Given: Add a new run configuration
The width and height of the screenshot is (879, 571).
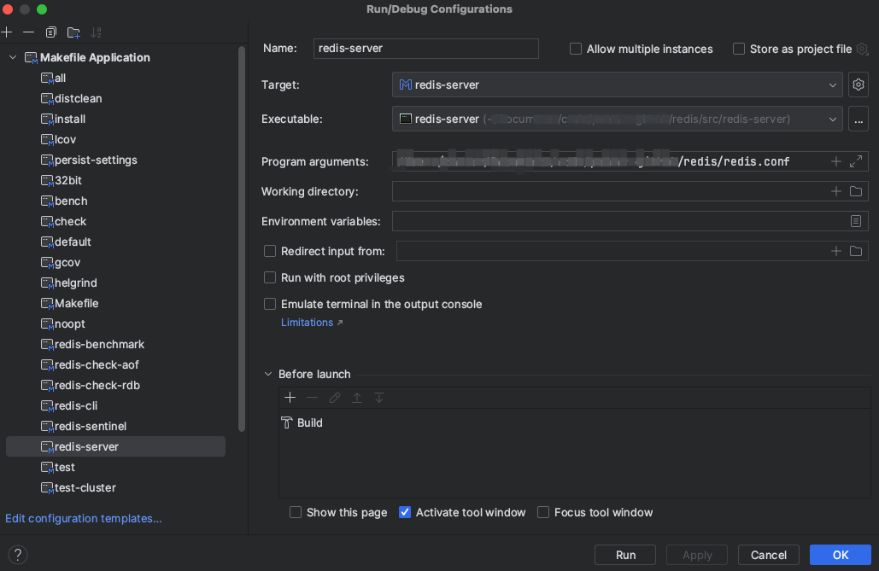Looking at the screenshot, I should 7,32.
